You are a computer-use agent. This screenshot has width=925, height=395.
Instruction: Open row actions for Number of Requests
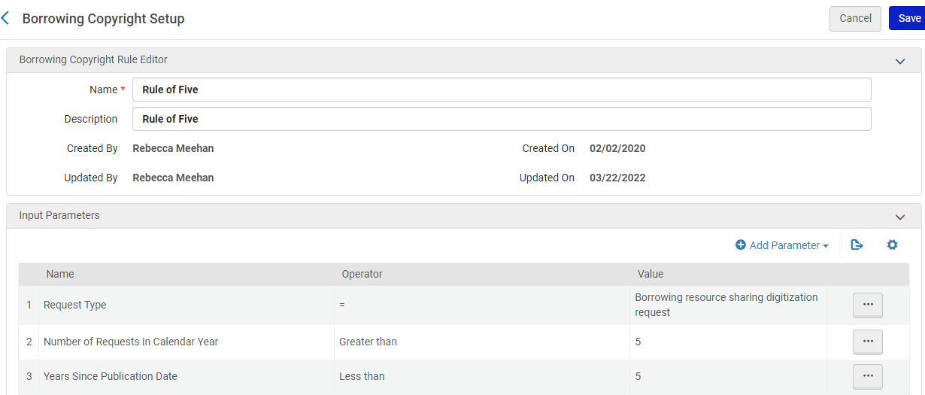[867, 342]
